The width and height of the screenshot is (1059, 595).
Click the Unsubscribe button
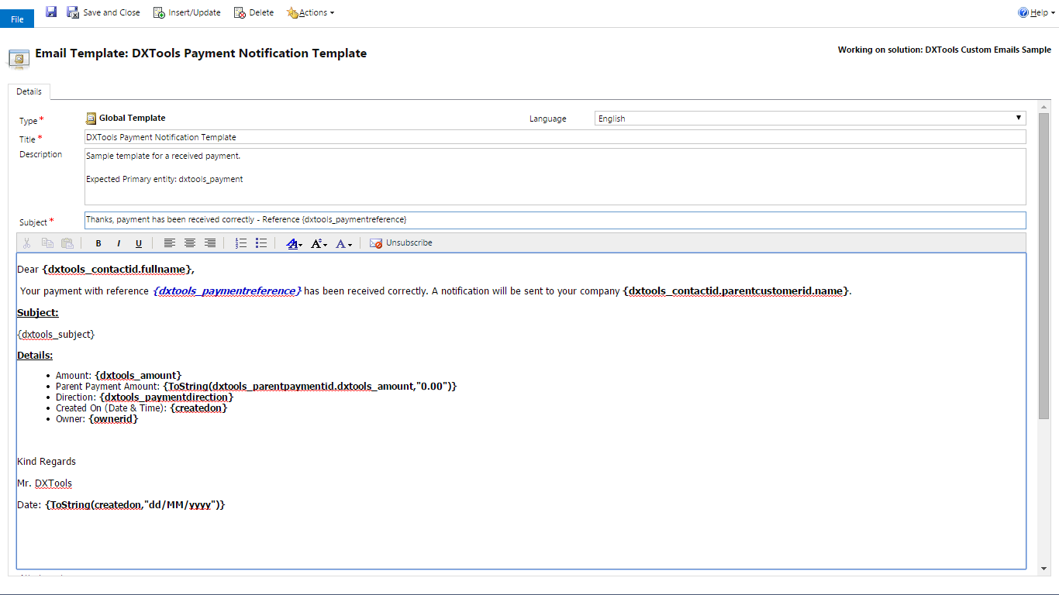401,243
